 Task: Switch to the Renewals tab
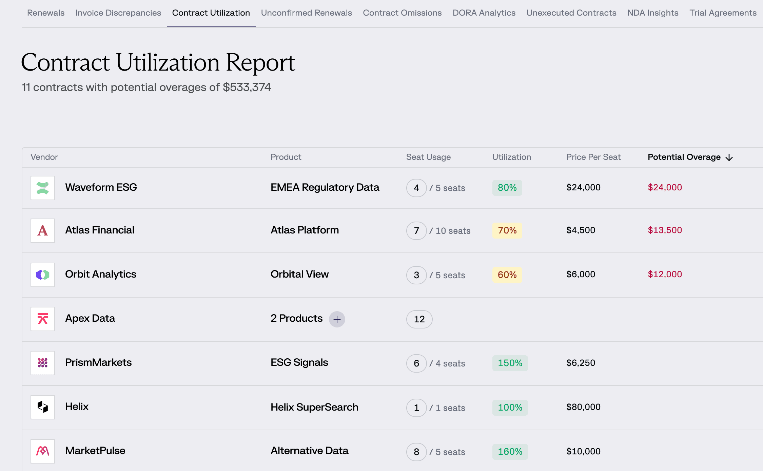pos(46,13)
